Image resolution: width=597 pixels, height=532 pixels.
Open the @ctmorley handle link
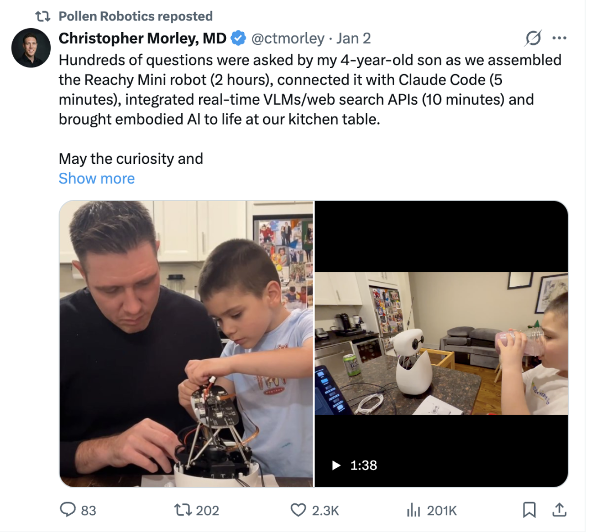pos(288,38)
